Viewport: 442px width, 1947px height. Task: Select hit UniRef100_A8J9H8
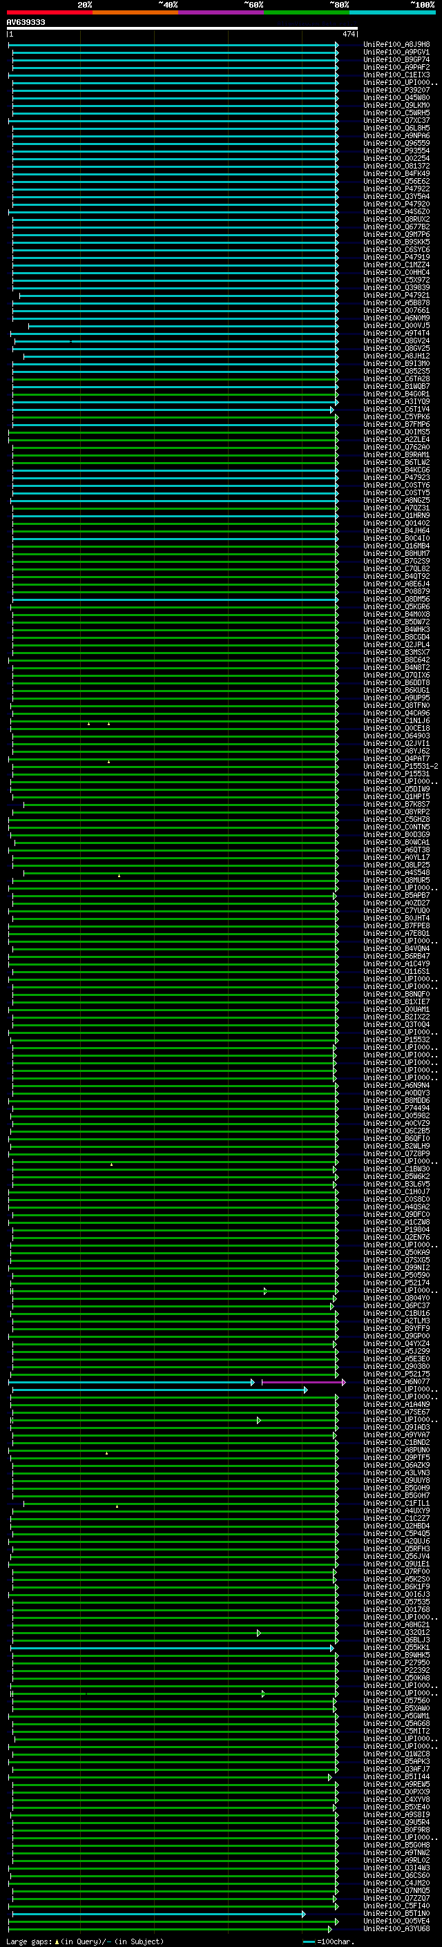tap(396, 45)
